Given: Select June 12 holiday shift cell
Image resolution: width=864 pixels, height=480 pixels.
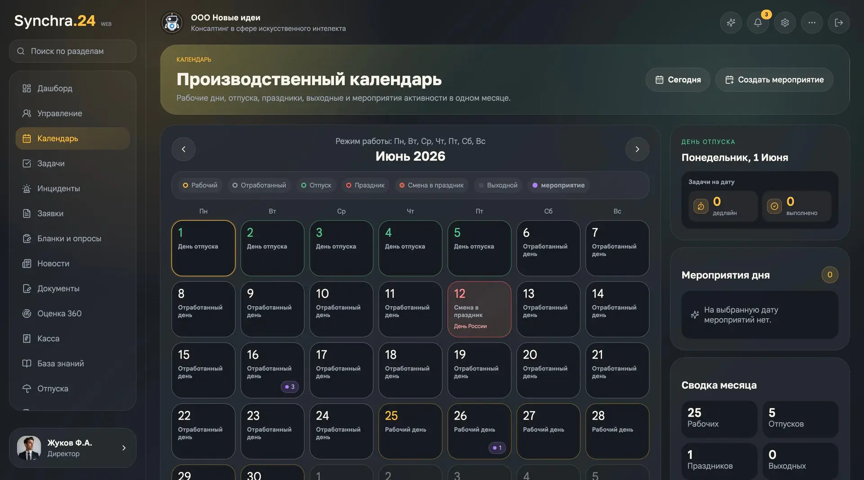Looking at the screenshot, I should coord(479,309).
